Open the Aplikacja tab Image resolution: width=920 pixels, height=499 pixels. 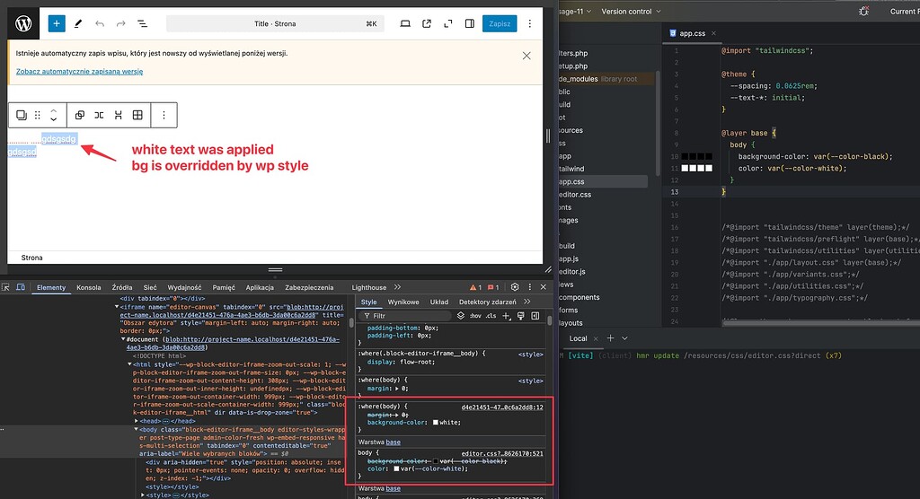point(260,287)
